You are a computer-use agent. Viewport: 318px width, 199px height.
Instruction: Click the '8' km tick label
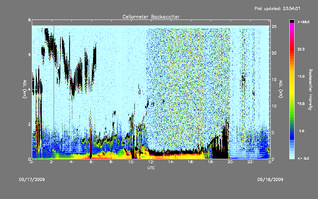click(x=29, y=20)
